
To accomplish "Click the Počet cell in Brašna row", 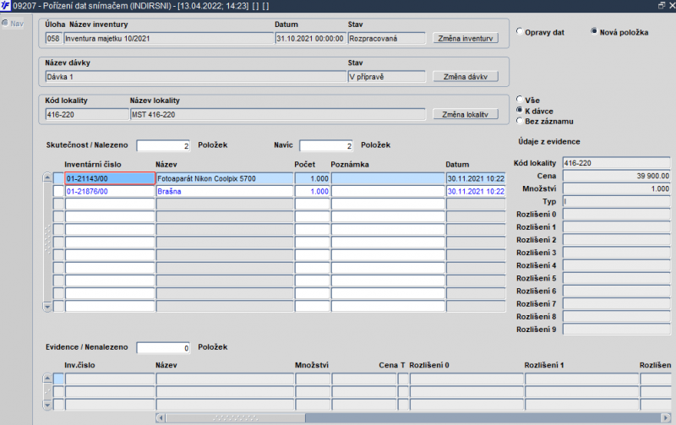I will [312, 192].
